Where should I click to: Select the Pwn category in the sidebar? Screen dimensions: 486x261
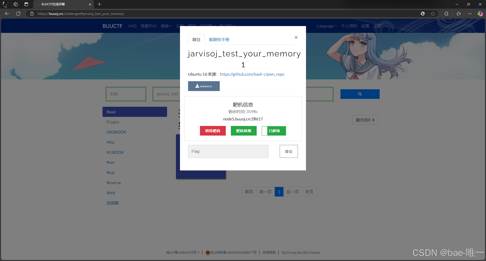coord(110,162)
